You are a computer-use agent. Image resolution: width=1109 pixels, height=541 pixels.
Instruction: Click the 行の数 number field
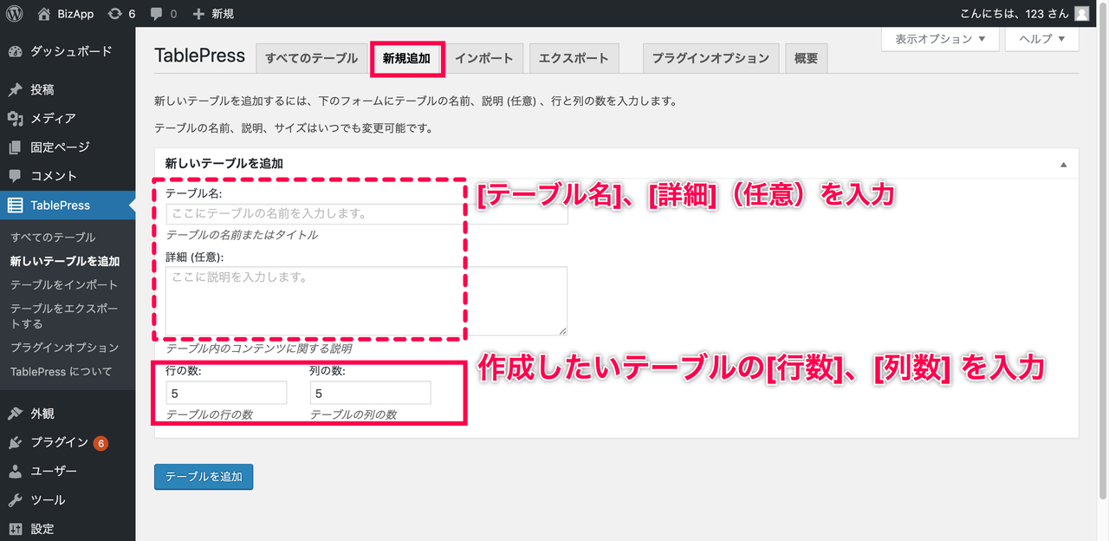(226, 393)
